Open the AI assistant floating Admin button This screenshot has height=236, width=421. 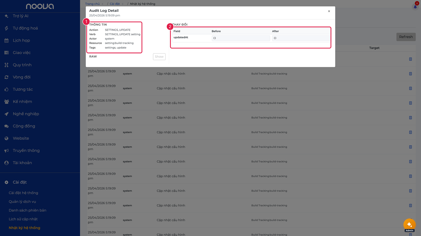click(x=409, y=225)
